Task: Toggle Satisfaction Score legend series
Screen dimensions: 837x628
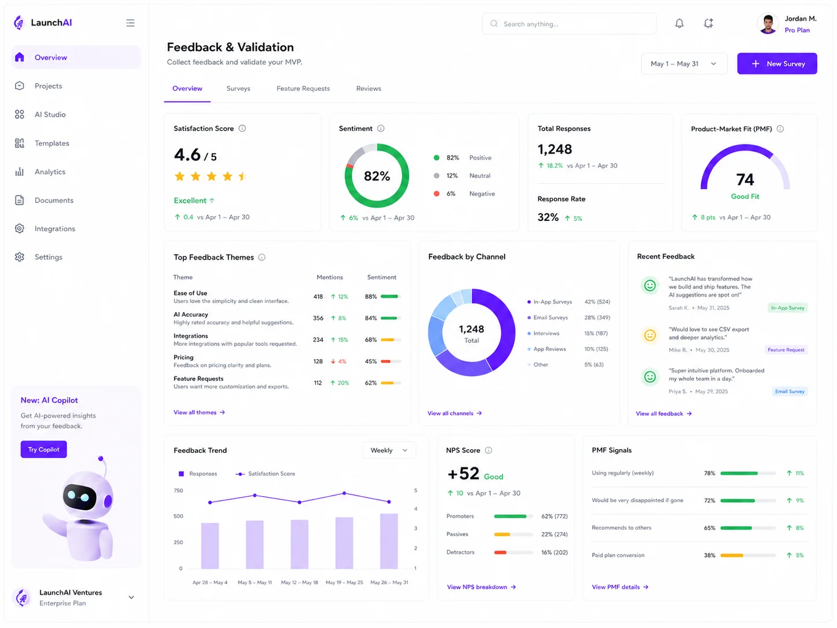Action: coord(265,474)
